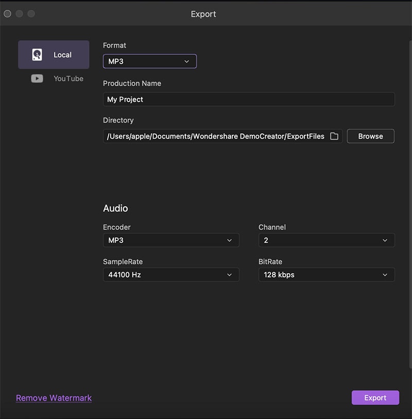This screenshot has height=419, width=412.
Task: Click the Production Name text field
Action: tap(249, 99)
